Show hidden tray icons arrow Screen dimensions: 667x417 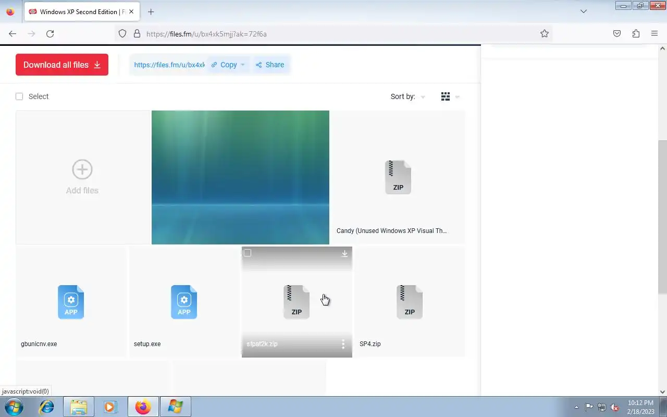coord(576,407)
